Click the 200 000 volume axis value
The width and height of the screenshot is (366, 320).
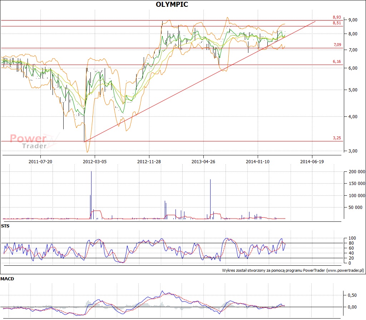357,172
